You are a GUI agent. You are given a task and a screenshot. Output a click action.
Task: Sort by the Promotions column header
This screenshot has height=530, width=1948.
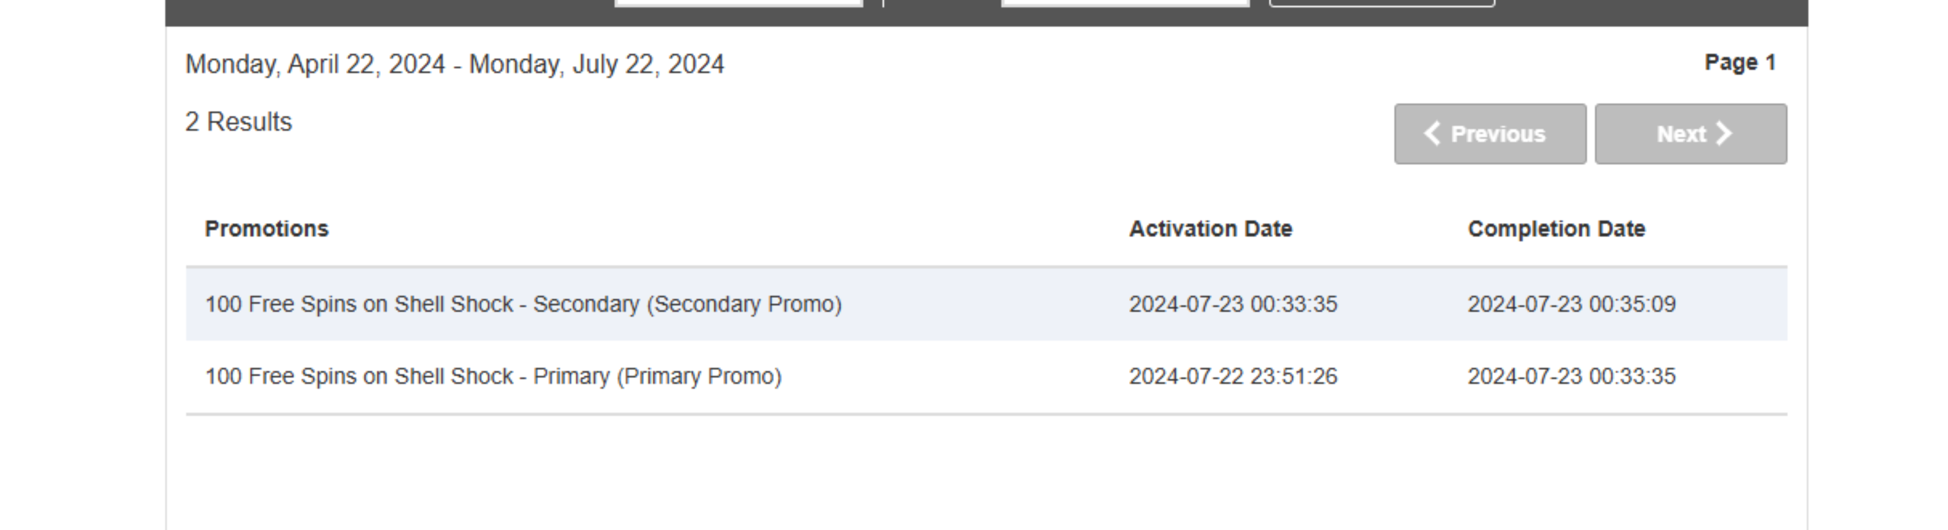point(266,229)
